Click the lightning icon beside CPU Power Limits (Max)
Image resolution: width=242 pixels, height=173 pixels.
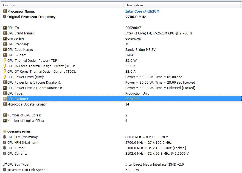point(5,77)
